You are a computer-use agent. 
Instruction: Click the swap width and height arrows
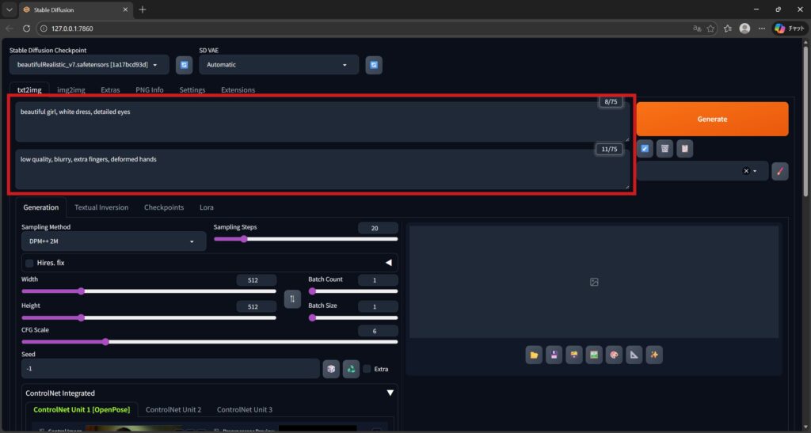292,298
